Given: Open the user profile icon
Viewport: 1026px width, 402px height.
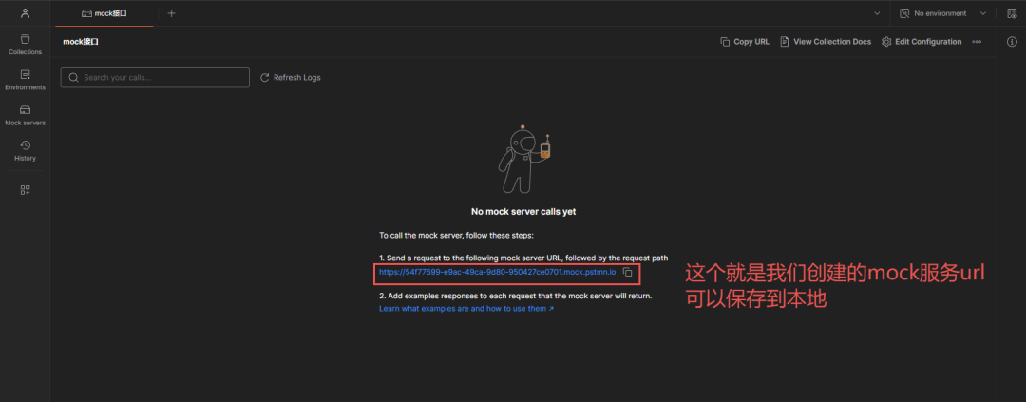Looking at the screenshot, I should tap(25, 13).
